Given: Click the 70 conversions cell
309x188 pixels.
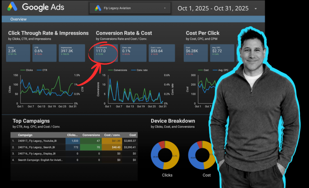Looking at the screenshot, I should (x=91, y=147).
